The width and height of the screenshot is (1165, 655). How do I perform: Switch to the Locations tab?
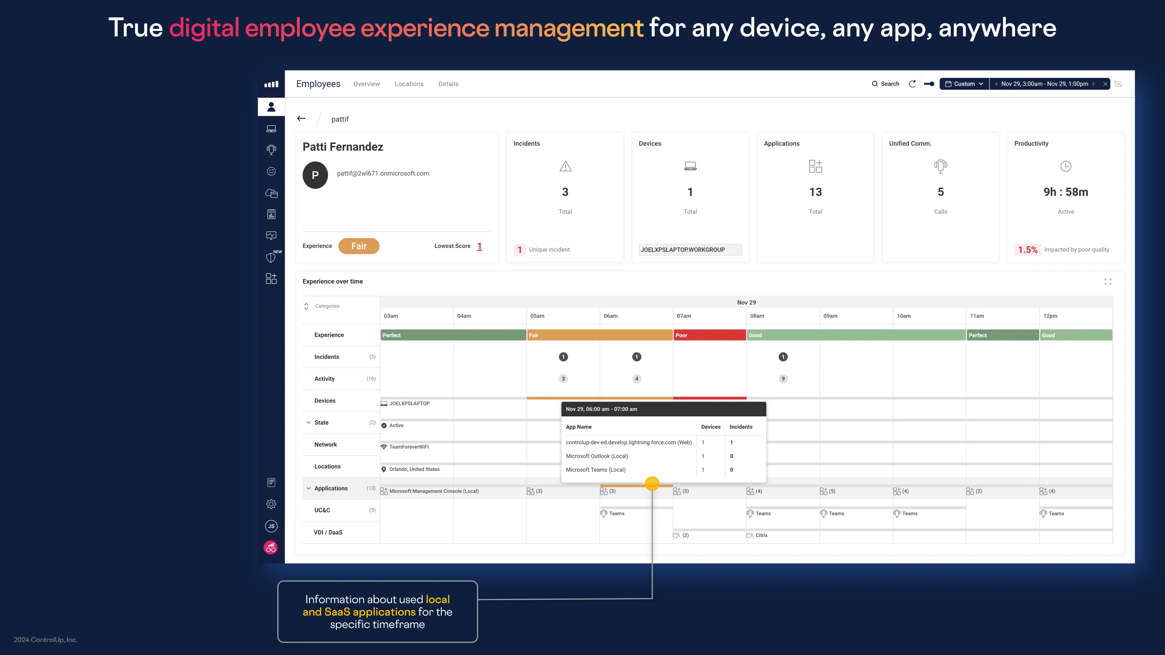click(409, 84)
